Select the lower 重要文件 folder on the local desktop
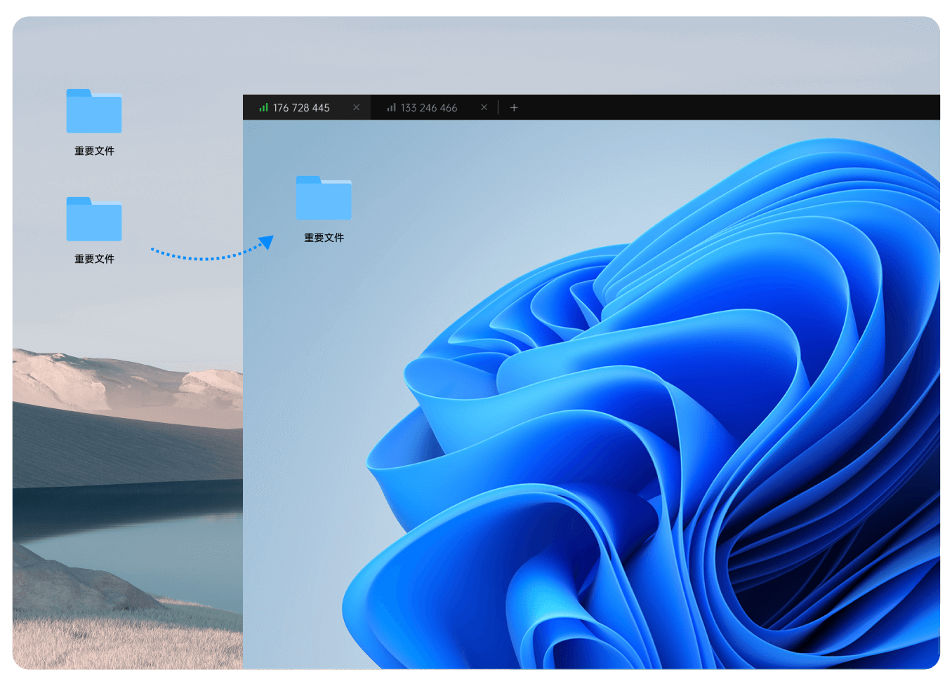 click(94, 219)
